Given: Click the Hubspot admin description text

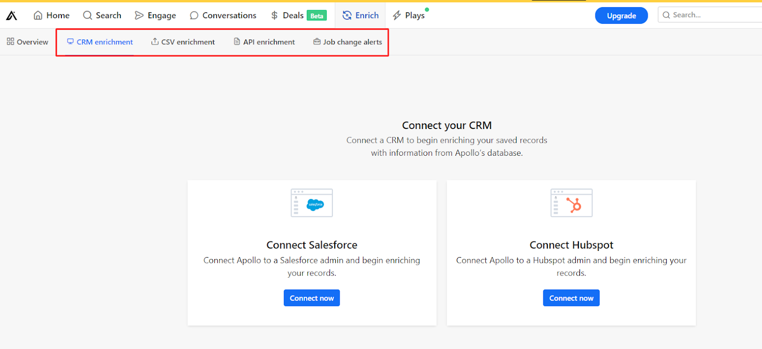Looking at the screenshot, I should click(571, 267).
